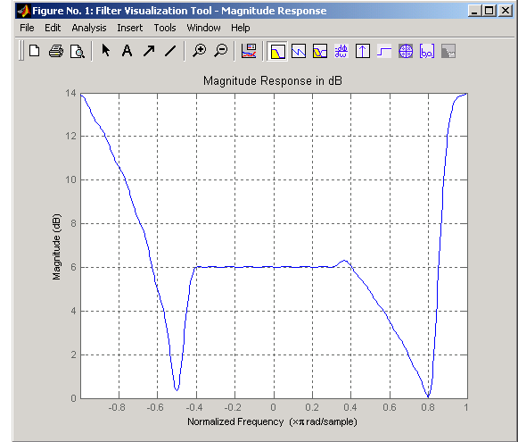Show Magnitude and Phase Responses together
The image size is (518, 442).
pyautogui.click(x=320, y=51)
